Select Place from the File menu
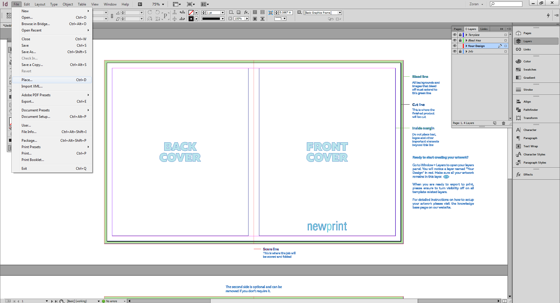 (x=27, y=80)
